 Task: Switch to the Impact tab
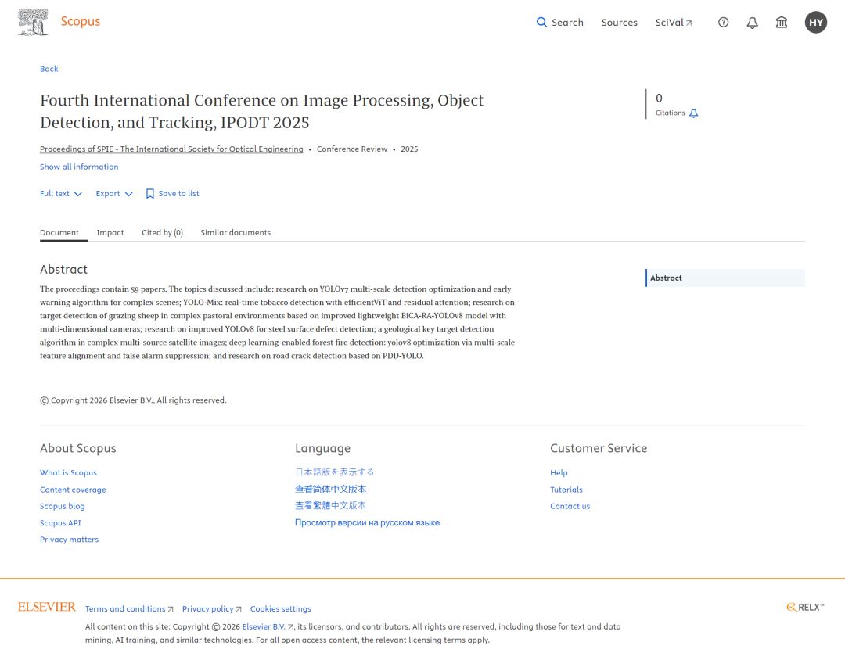tap(110, 232)
